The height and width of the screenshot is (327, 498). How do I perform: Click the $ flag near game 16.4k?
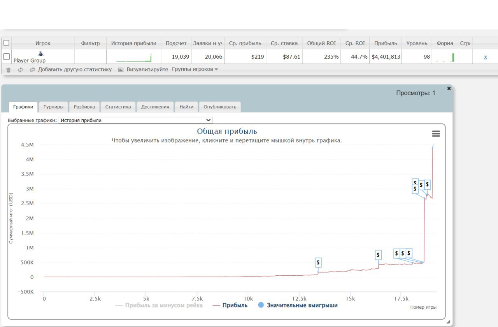378,255
